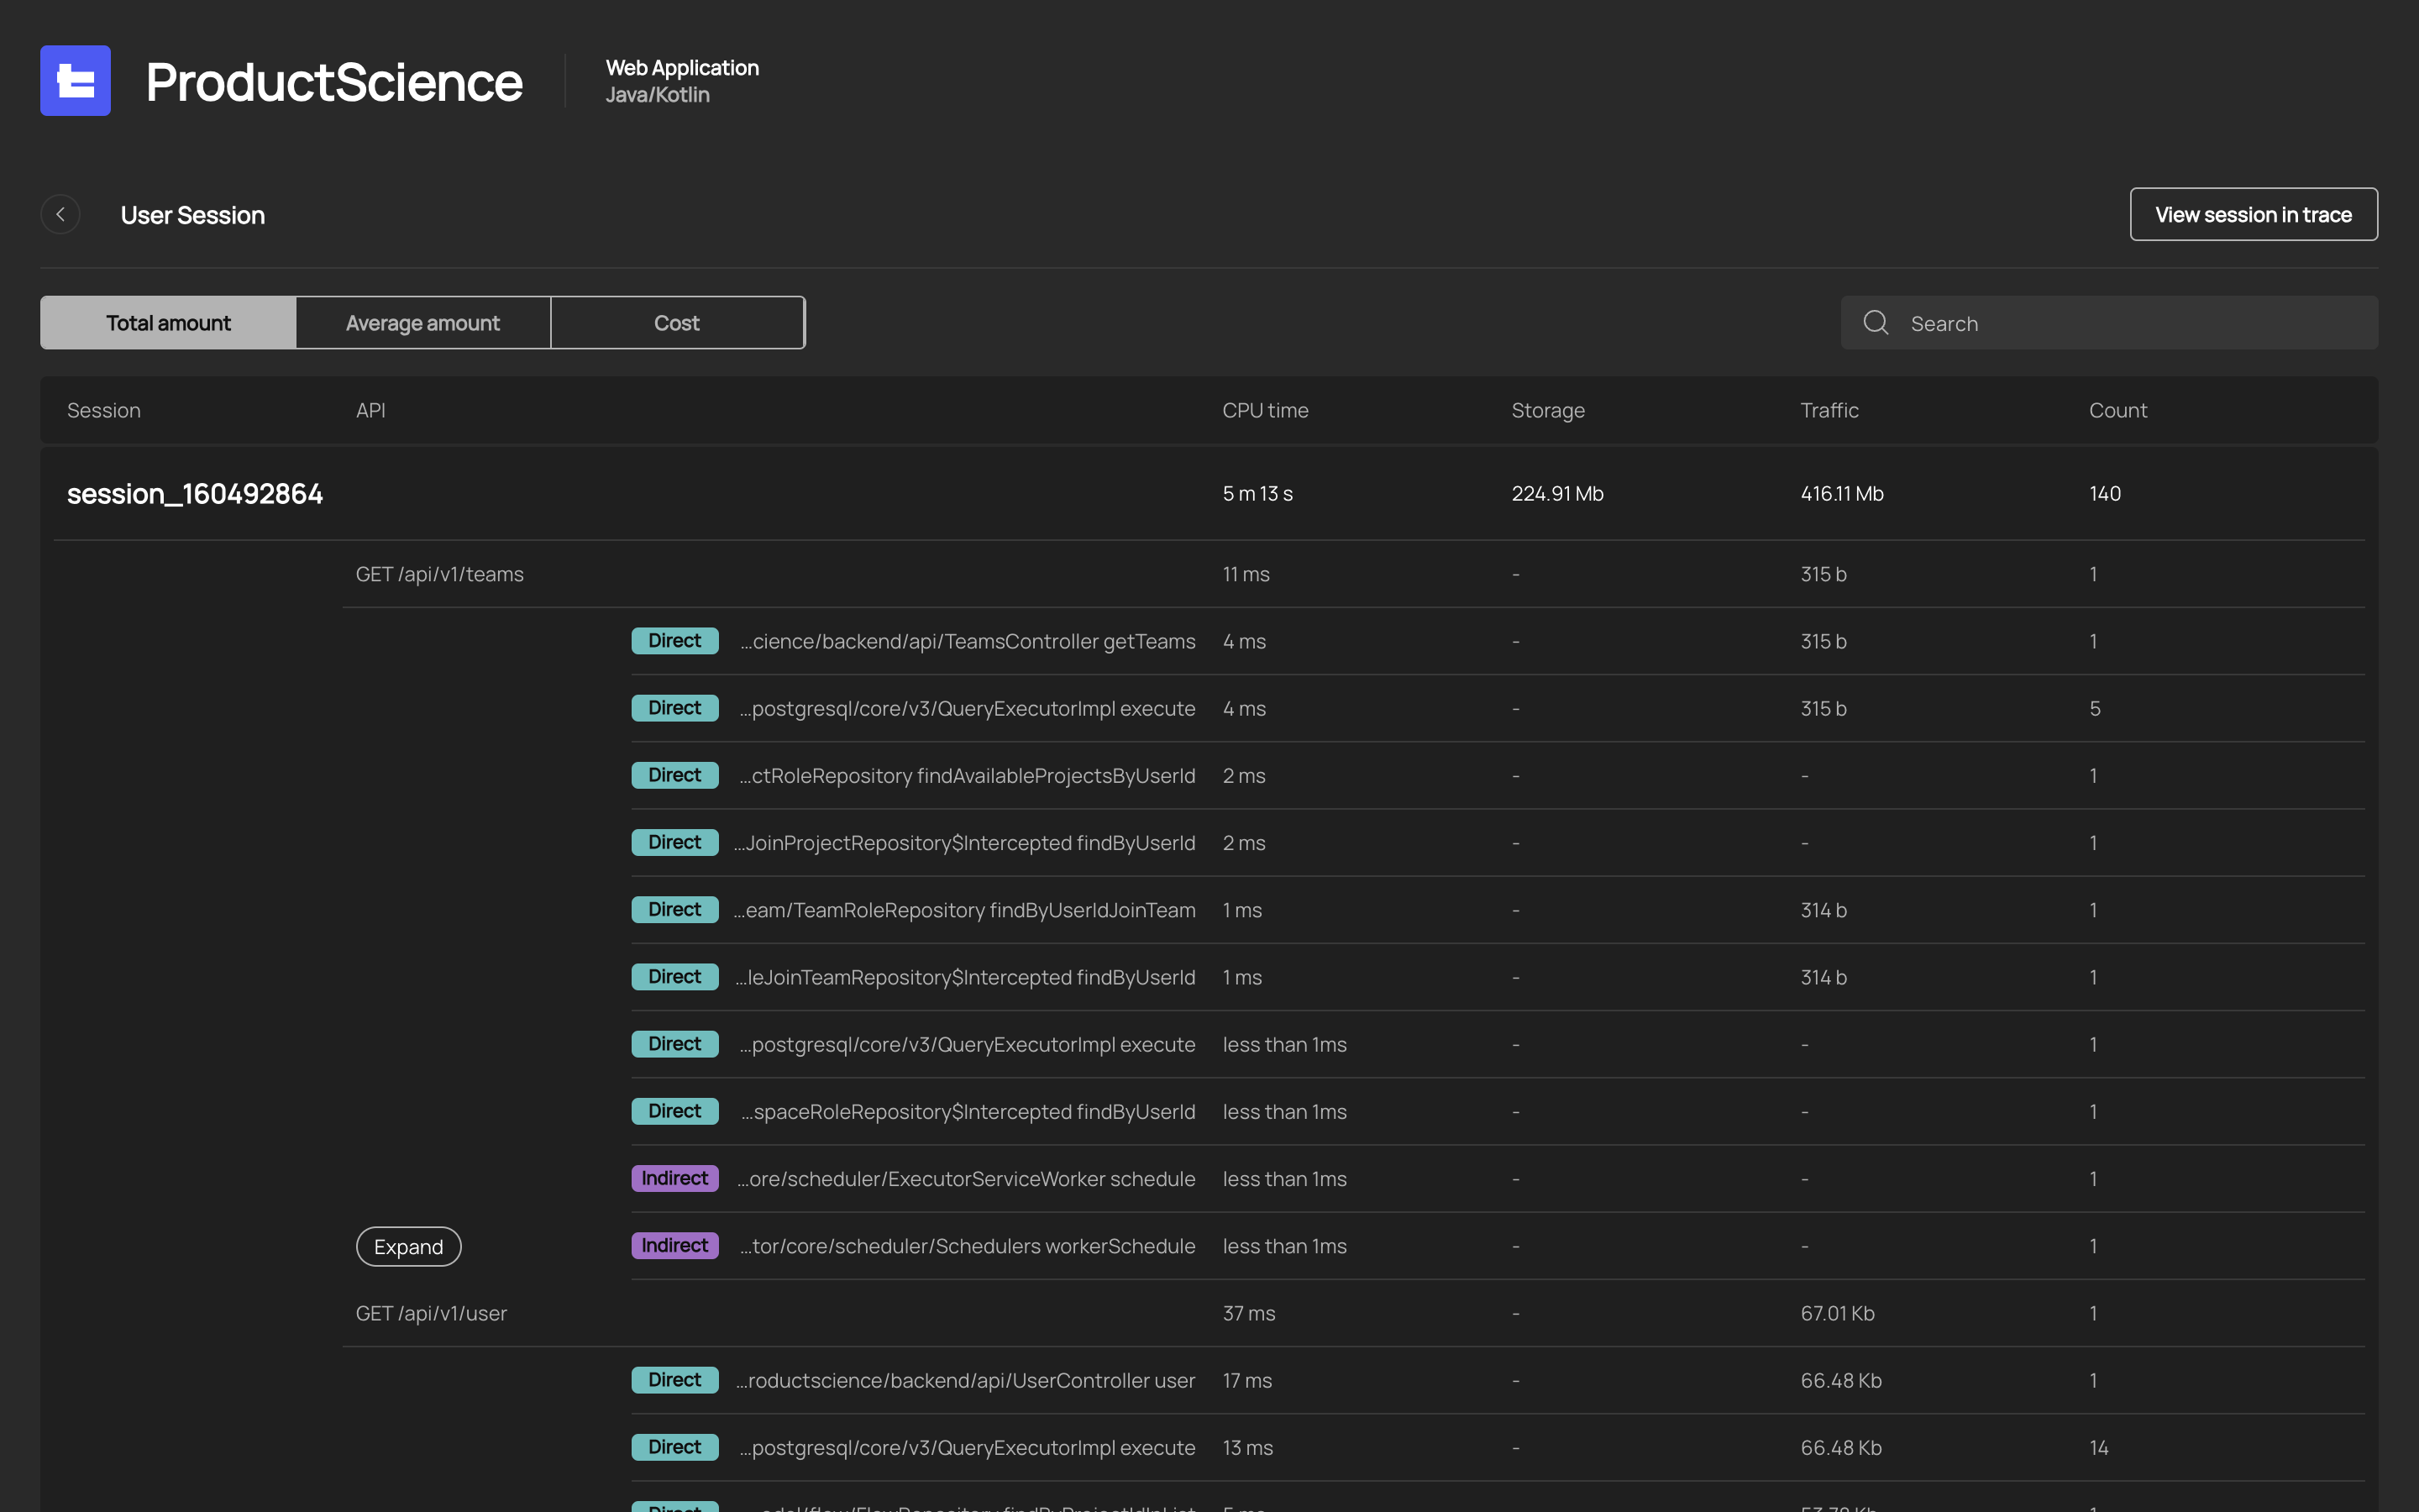Click the View session in trace button
The width and height of the screenshot is (2419, 1512).
pyautogui.click(x=2254, y=214)
